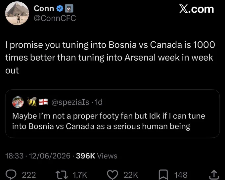Click the 1.7K reposts count
Screen dimensions: 225x180
pos(80,175)
